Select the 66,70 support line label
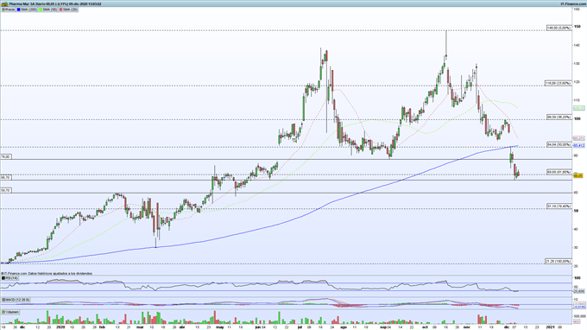 [6, 178]
